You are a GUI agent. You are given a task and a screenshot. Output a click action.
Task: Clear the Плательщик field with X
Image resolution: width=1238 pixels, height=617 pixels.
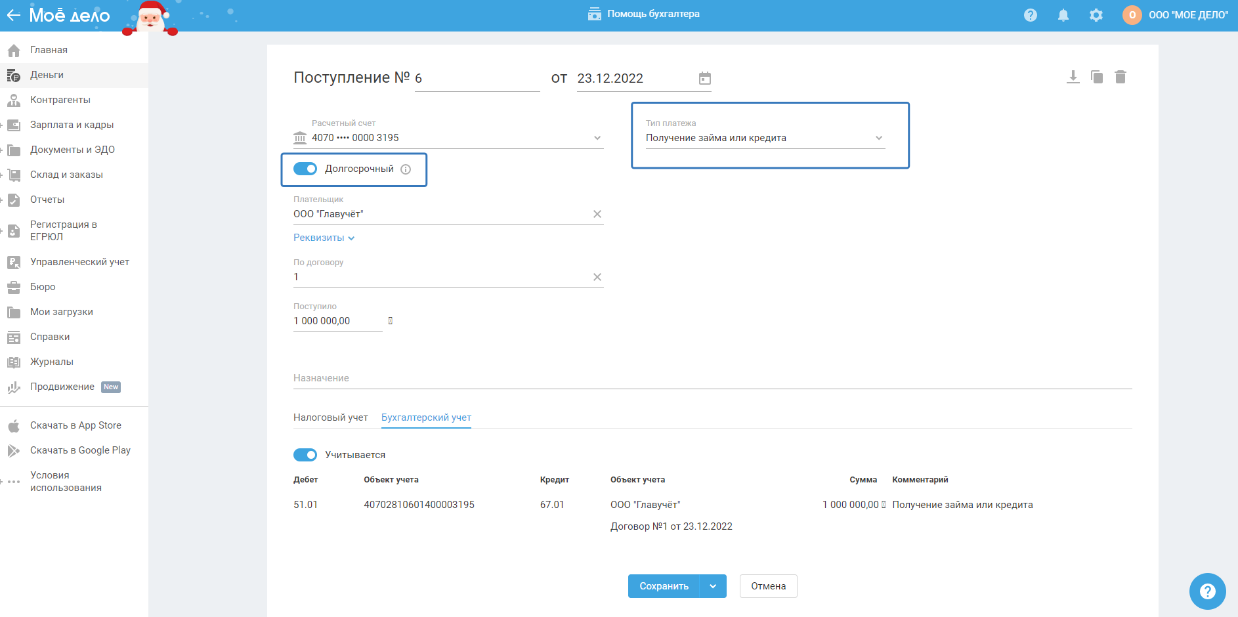[597, 214]
